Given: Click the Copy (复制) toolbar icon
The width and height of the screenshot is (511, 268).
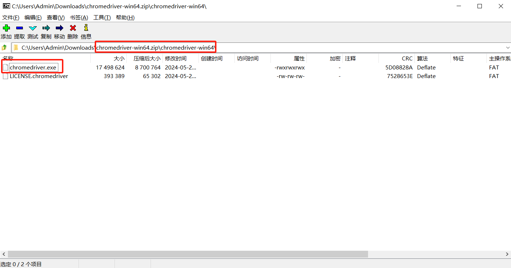Looking at the screenshot, I should [46, 28].
